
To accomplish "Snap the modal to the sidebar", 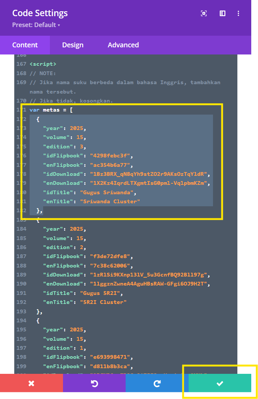I will [222, 14].
